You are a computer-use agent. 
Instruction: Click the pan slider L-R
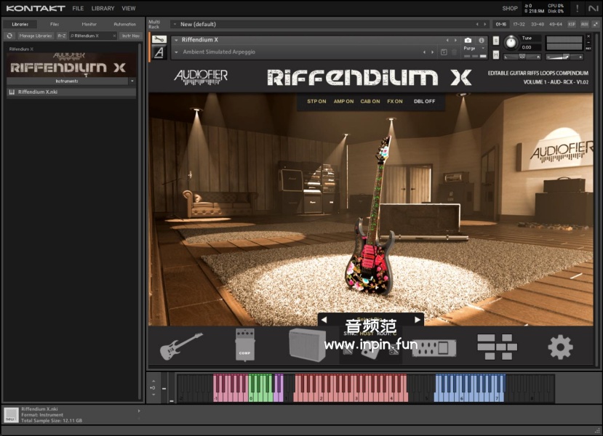coord(523,57)
